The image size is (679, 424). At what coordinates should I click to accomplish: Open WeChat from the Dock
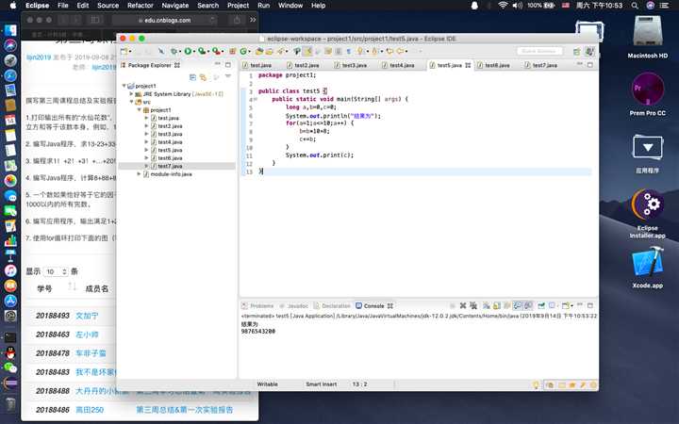[x=10, y=367]
